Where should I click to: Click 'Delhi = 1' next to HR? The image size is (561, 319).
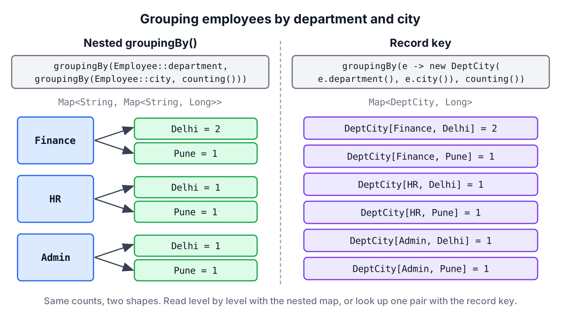point(196,187)
